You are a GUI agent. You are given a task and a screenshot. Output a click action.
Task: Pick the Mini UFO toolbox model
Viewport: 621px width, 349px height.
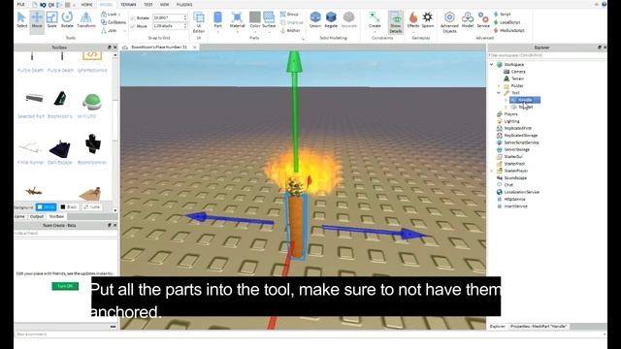(91, 106)
